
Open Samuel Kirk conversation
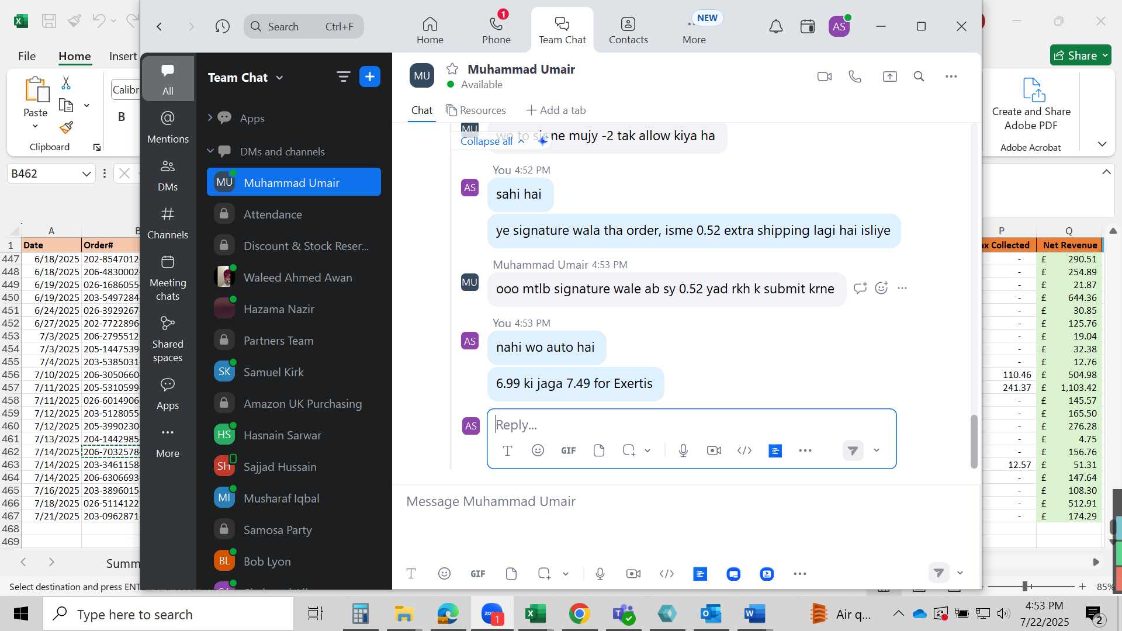coord(294,372)
